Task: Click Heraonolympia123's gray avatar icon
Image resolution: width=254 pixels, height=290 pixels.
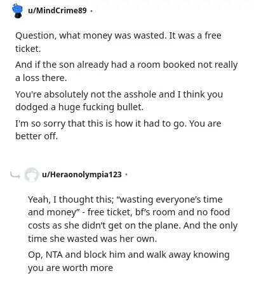Action: pos(31,175)
